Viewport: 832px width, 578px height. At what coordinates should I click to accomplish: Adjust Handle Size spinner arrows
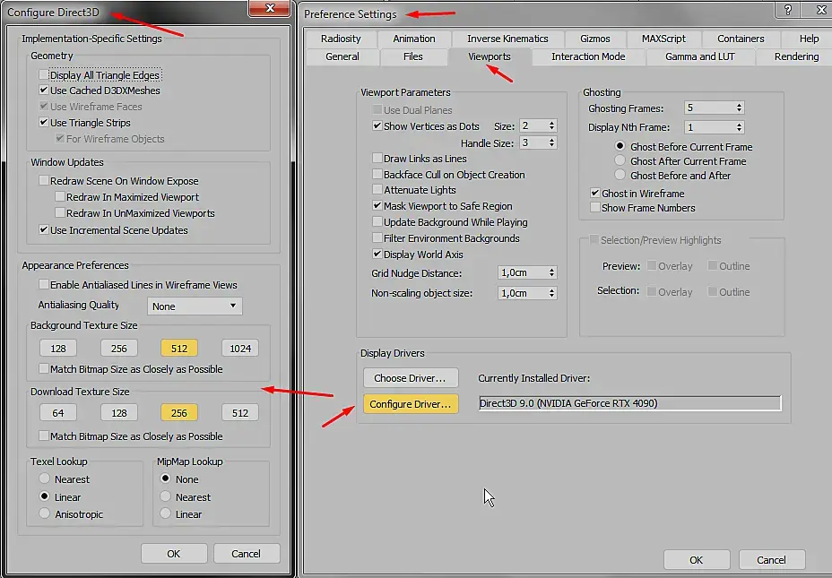pos(552,142)
